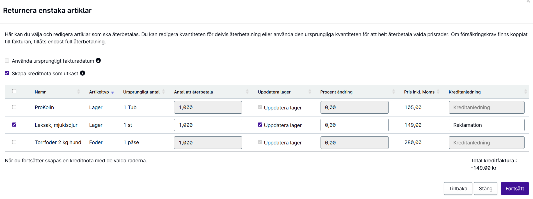Click info icon beside Använda ursprungligt fakturadatum
The image size is (533, 199).
[98, 60]
